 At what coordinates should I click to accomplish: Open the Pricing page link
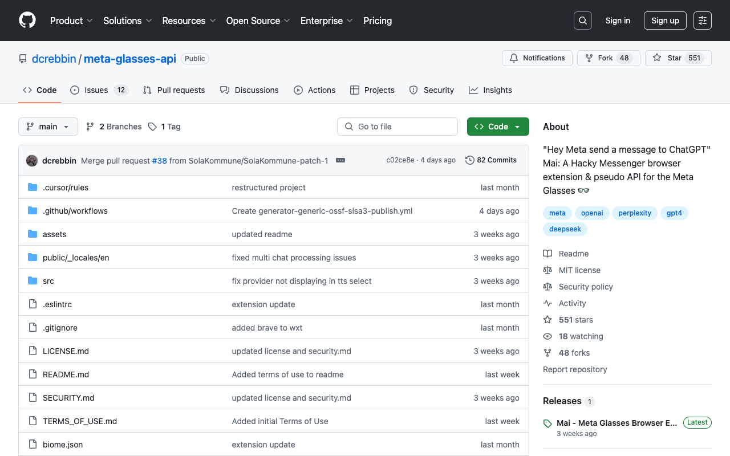click(378, 21)
